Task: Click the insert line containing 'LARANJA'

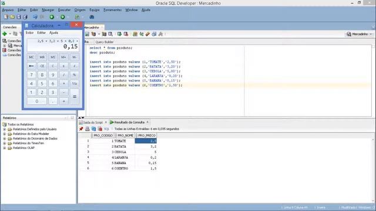Action: point(136,76)
